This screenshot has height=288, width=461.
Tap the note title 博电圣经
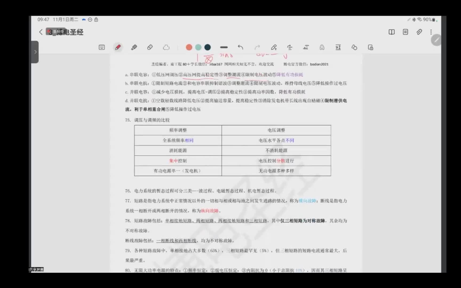66,32
